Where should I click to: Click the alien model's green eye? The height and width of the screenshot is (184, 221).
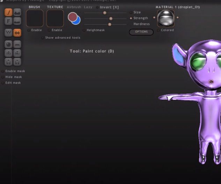click(198, 61)
